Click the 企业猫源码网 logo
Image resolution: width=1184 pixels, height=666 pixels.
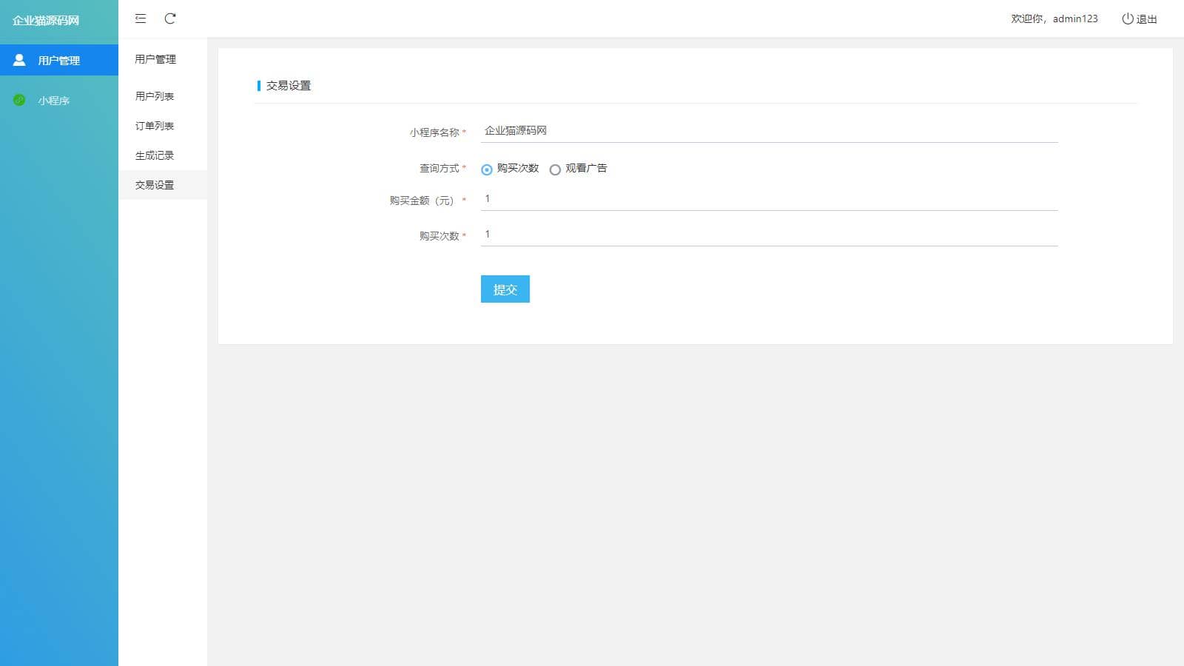pos(46,20)
